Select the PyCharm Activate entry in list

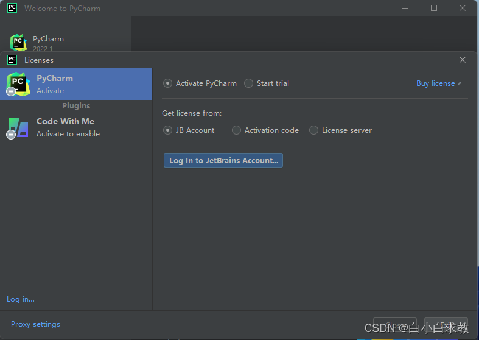coord(76,84)
